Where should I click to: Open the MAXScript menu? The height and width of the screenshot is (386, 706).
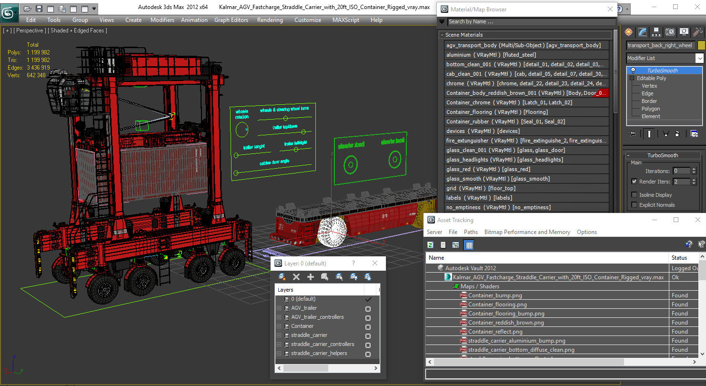346,20
